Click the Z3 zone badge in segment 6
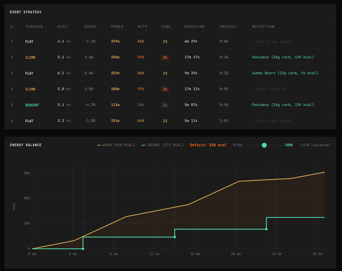Screen dimensions: 342x271 165,121
